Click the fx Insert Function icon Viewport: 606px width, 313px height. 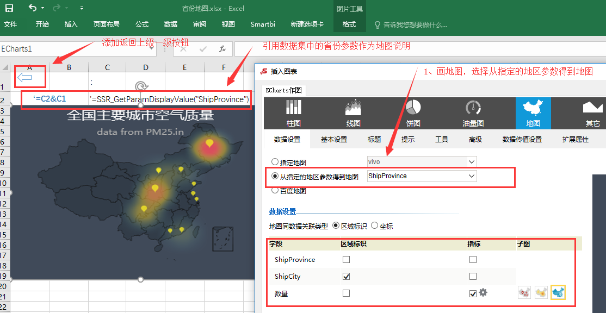pos(222,49)
